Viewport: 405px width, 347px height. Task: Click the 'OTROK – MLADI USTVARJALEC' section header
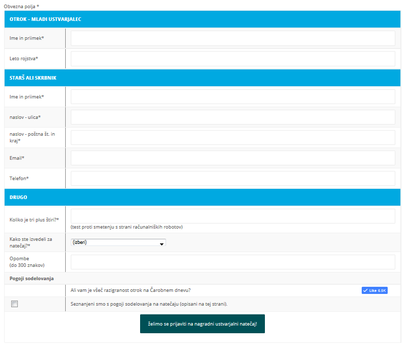pos(46,19)
